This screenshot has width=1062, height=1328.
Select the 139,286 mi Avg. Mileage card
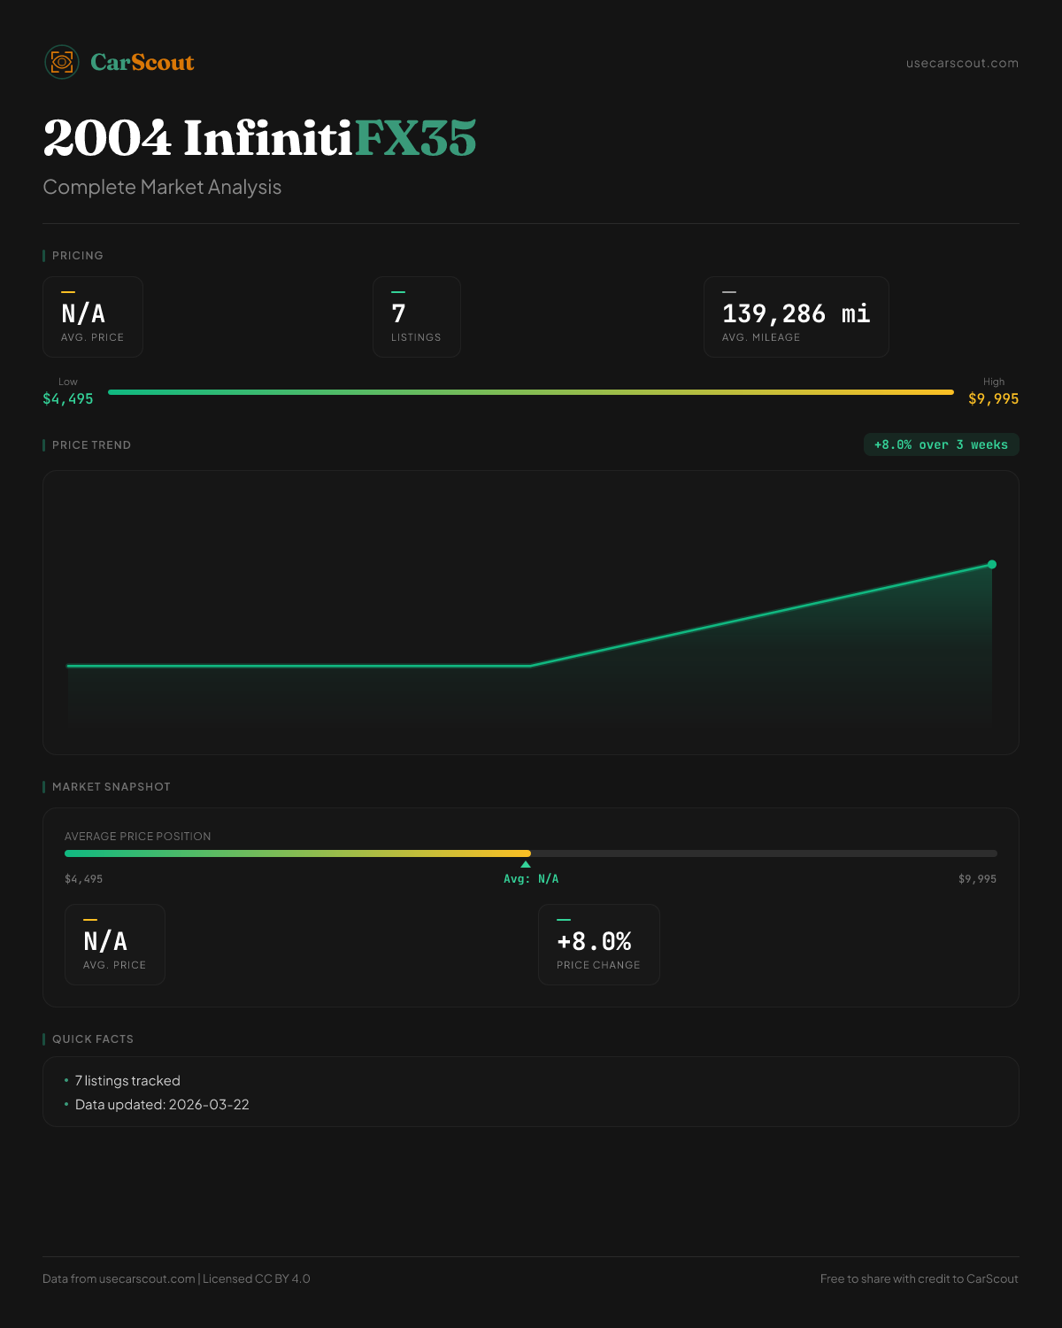[796, 317]
